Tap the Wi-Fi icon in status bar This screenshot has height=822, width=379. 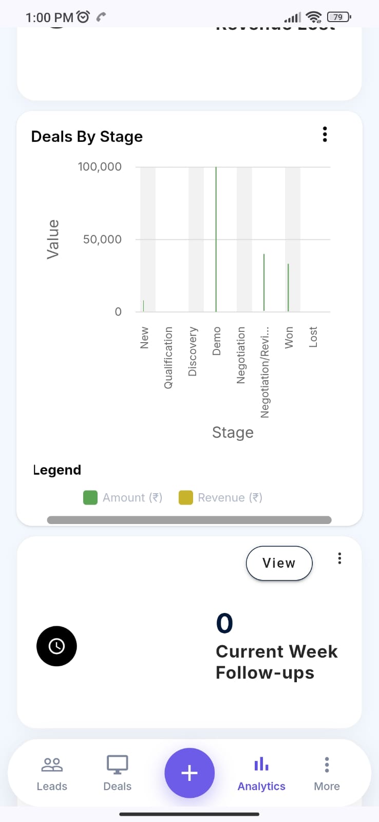[313, 17]
